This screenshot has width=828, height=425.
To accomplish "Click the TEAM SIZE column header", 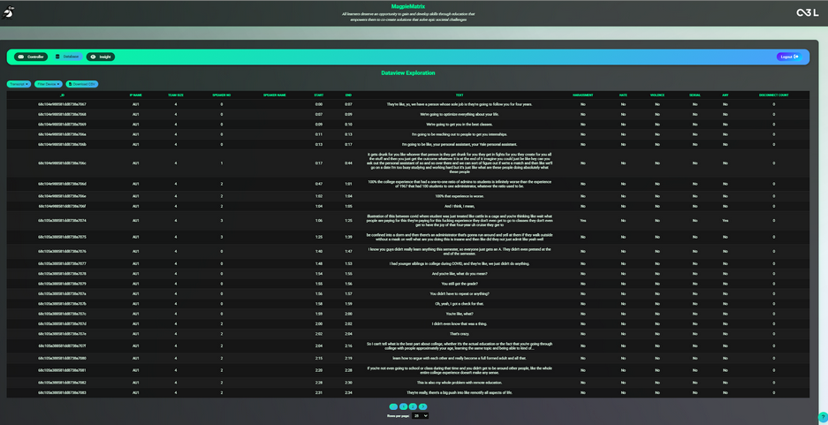I will [175, 95].
